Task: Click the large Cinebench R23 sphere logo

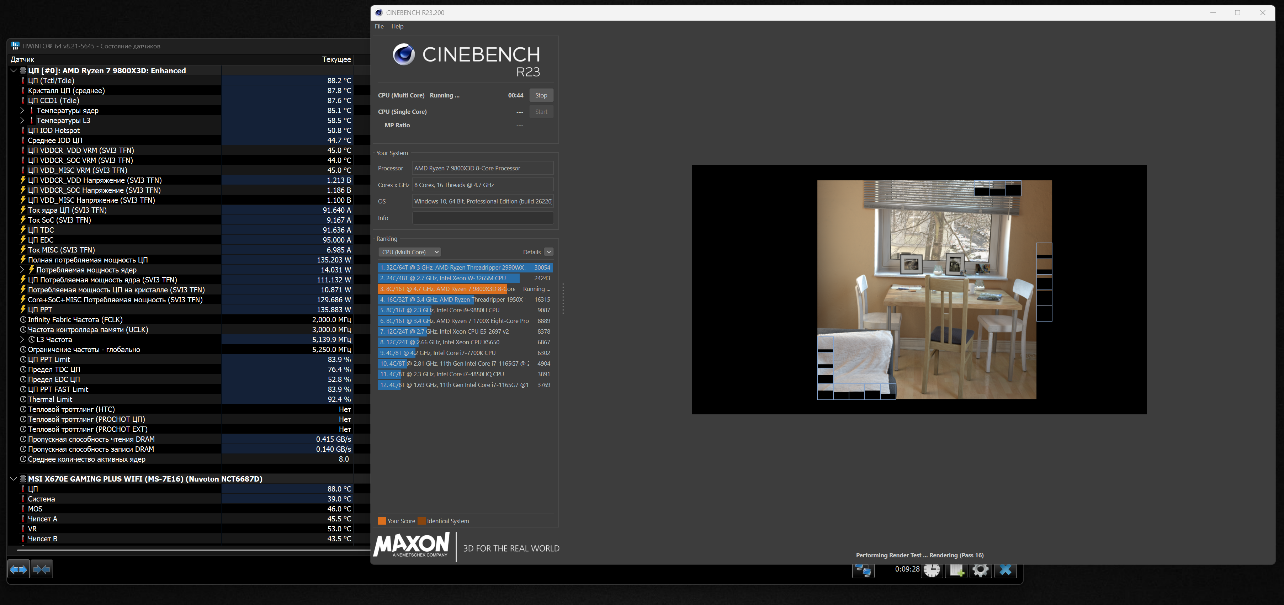Action: point(404,54)
